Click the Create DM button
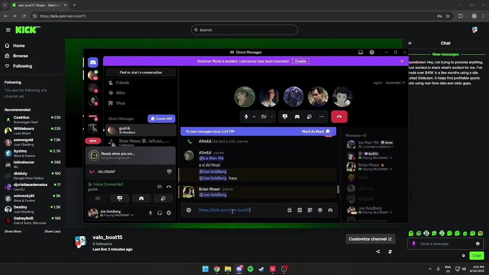Screen dimensions: 489x275 [162, 119]
